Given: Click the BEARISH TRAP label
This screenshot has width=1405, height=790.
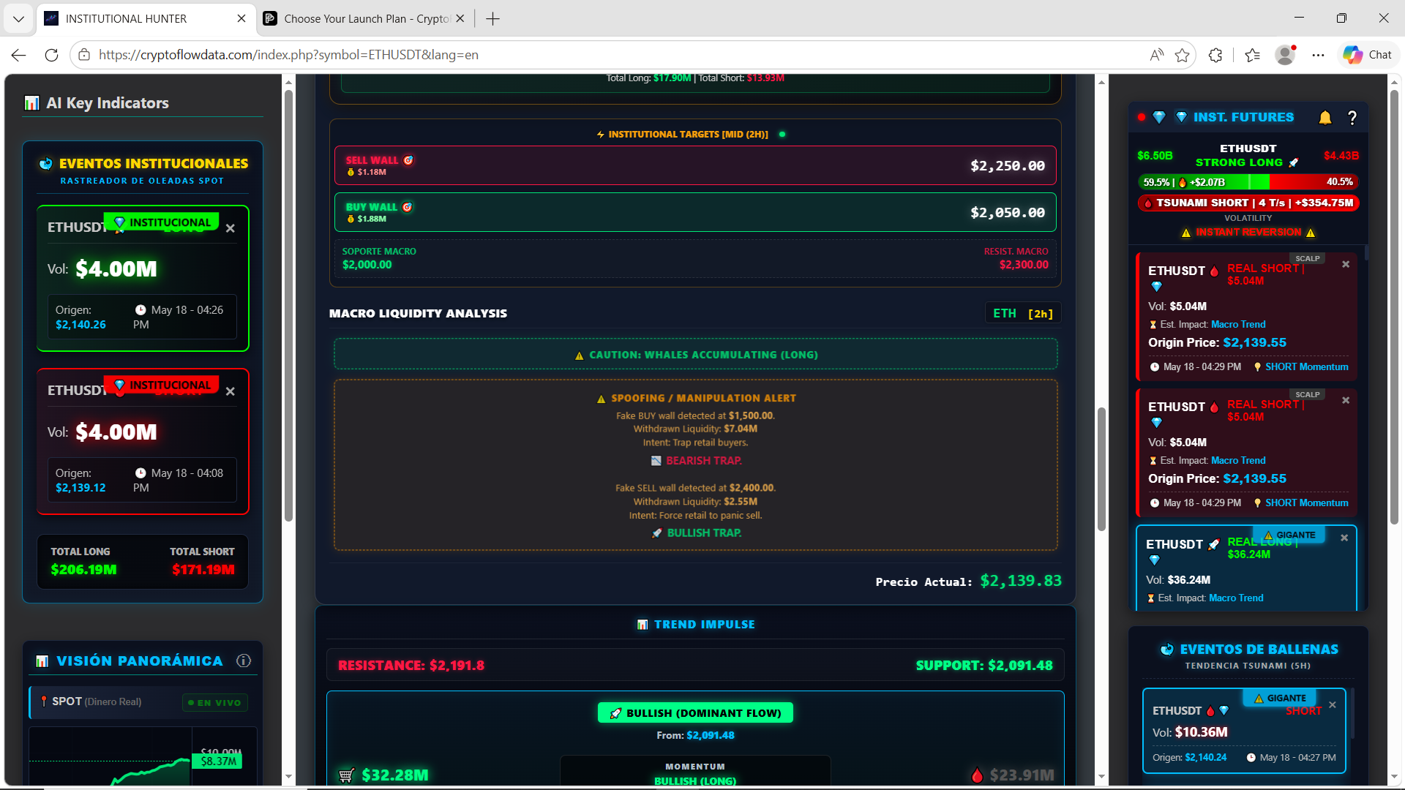Looking at the screenshot, I should tap(703, 461).
